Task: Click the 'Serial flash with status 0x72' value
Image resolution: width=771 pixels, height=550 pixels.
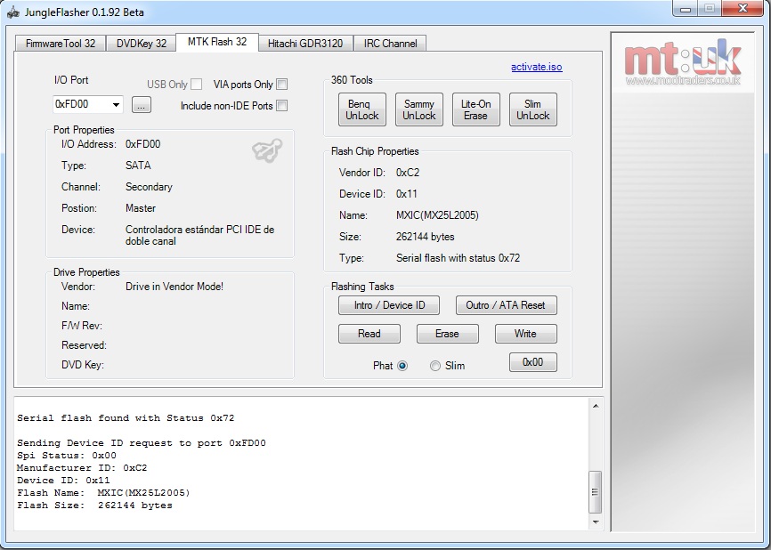Action: 458,258
